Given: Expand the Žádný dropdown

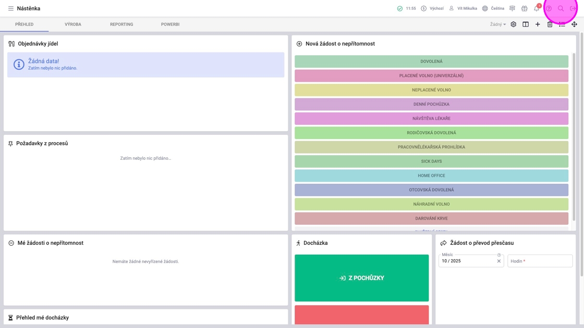Looking at the screenshot, I should click(497, 24).
